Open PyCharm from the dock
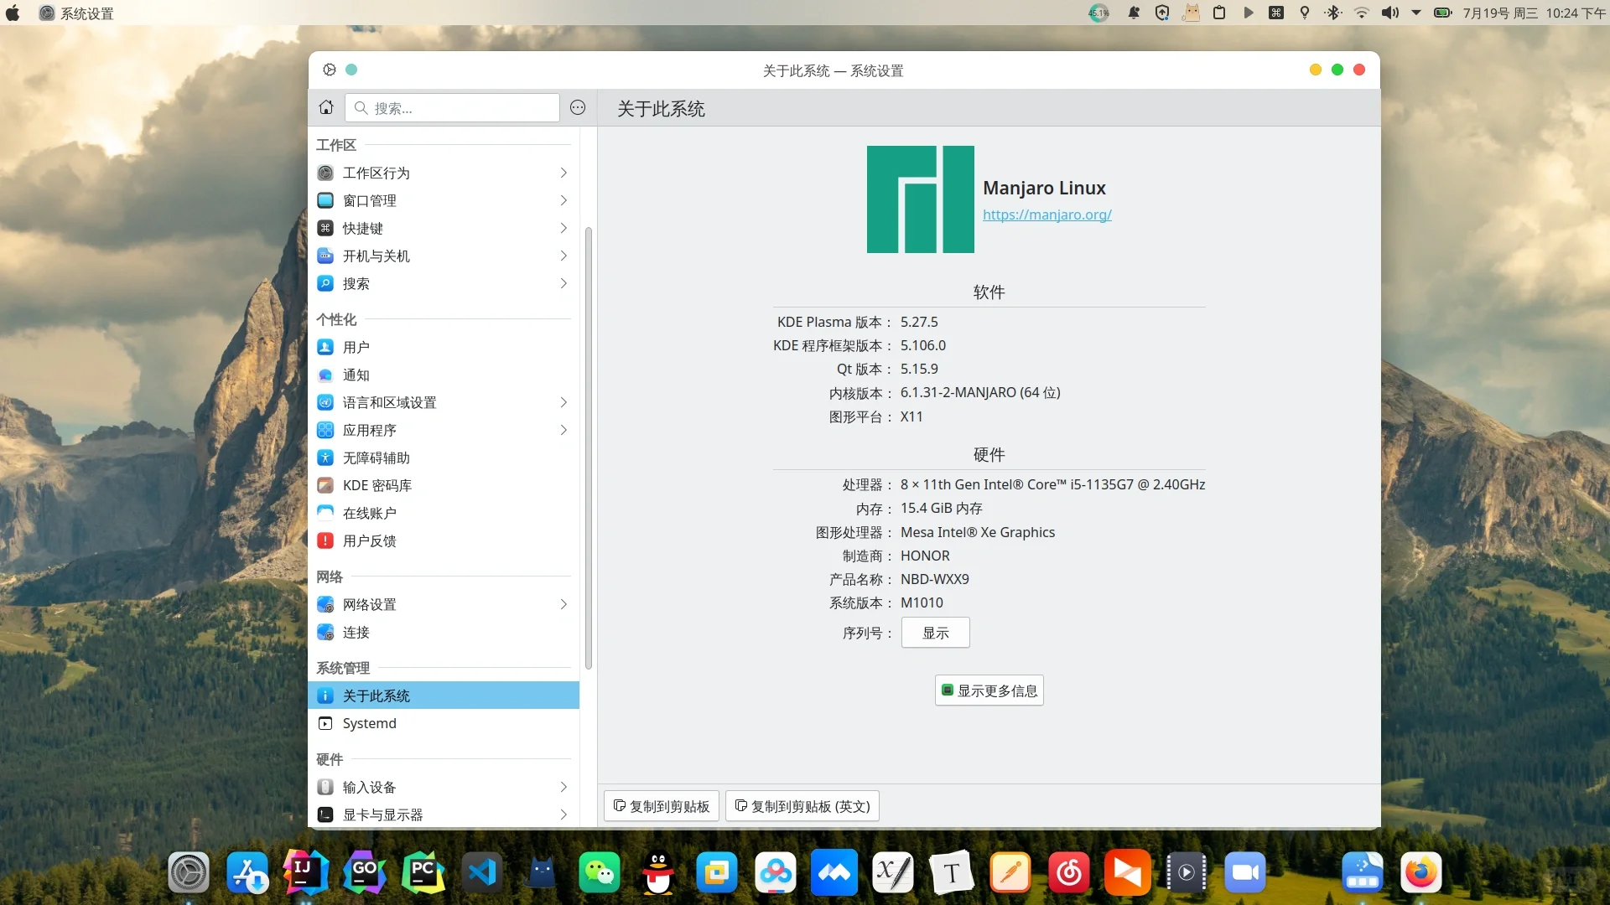 pyautogui.click(x=423, y=871)
